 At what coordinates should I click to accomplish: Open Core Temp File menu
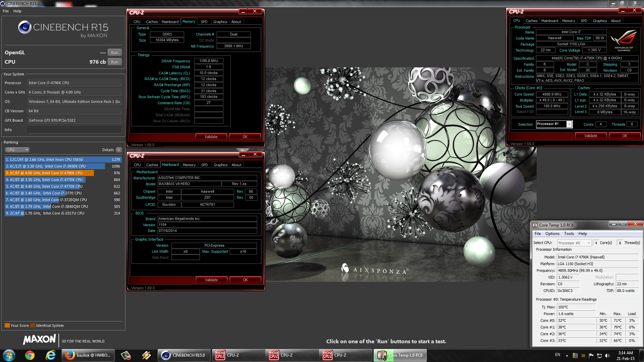538,234
